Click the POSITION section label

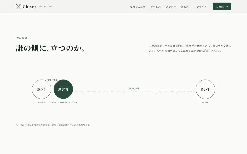click(22, 38)
